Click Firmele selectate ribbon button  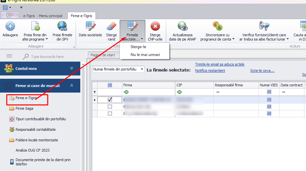pyautogui.click(x=132, y=31)
